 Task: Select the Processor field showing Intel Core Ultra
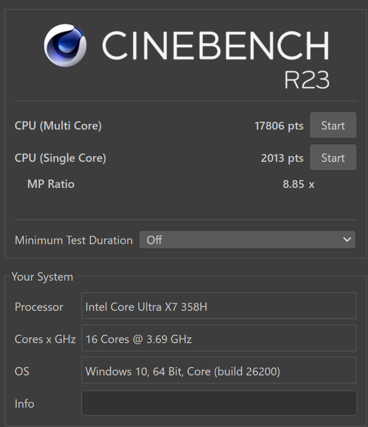[x=219, y=307]
